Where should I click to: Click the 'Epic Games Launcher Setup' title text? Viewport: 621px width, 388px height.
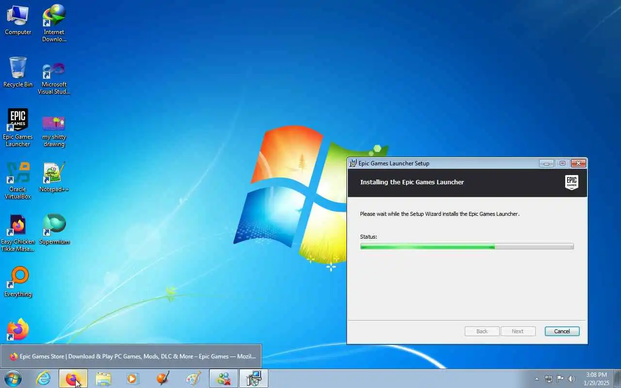(x=394, y=163)
